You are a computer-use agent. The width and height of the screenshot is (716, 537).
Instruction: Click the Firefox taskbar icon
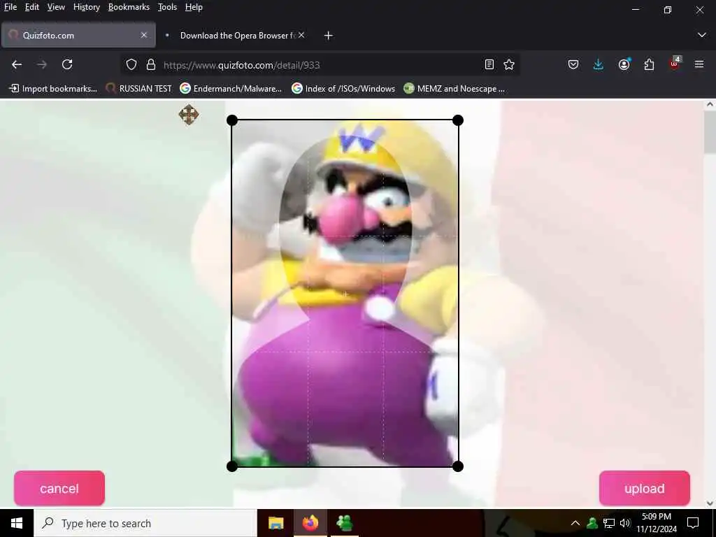point(310,523)
